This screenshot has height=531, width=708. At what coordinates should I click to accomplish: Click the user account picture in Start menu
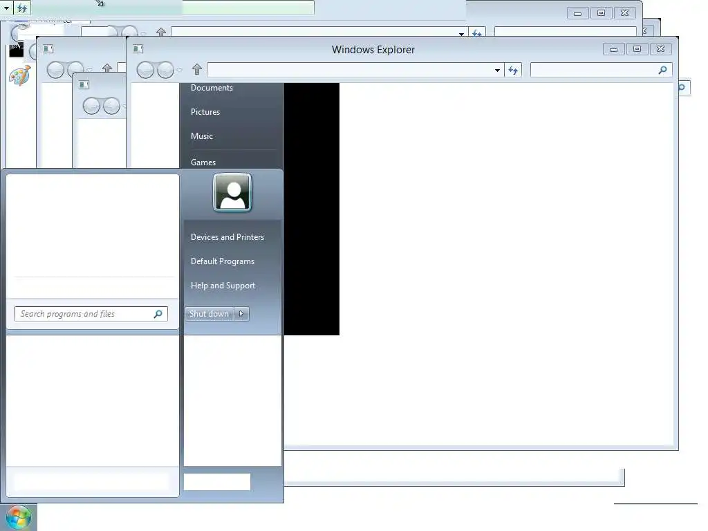click(232, 192)
